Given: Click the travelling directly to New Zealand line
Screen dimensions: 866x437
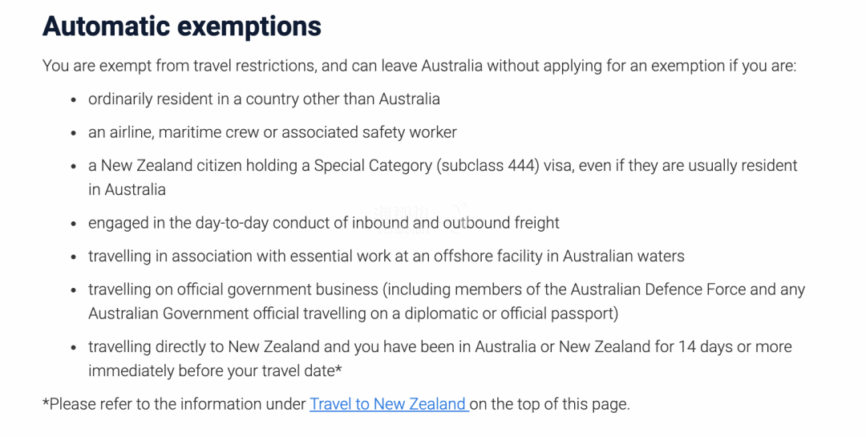Looking at the screenshot, I should [x=439, y=346].
